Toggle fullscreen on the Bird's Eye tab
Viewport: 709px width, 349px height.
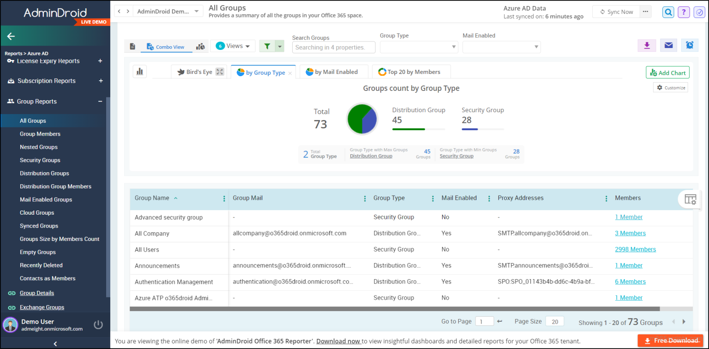(x=219, y=72)
